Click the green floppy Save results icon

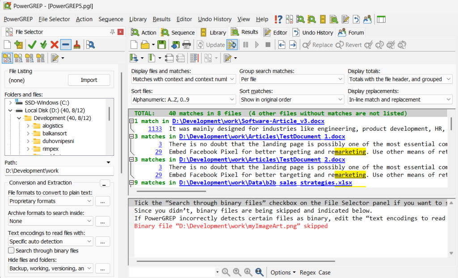(x=161, y=45)
